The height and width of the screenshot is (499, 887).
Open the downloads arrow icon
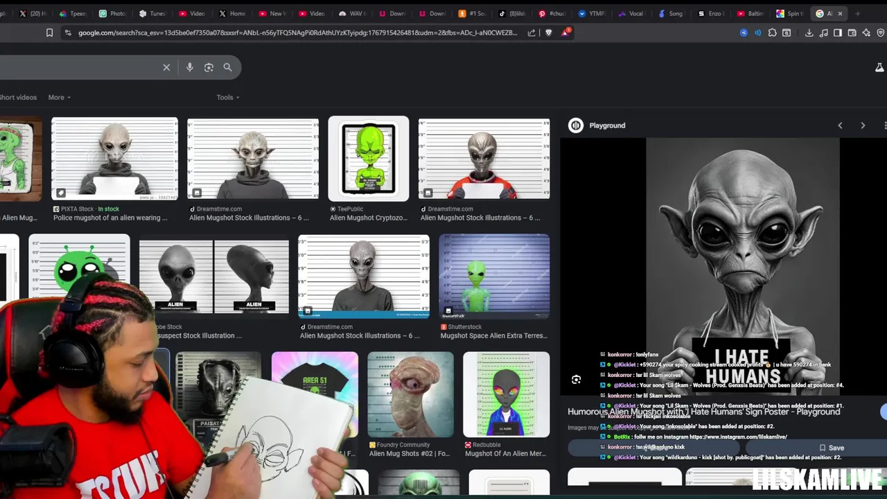[809, 33]
